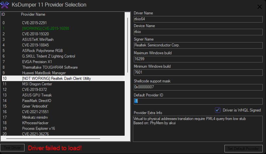Click the Default Provider ID field
266x154 pixels.
pyautogui.click(x=198, y=101)
